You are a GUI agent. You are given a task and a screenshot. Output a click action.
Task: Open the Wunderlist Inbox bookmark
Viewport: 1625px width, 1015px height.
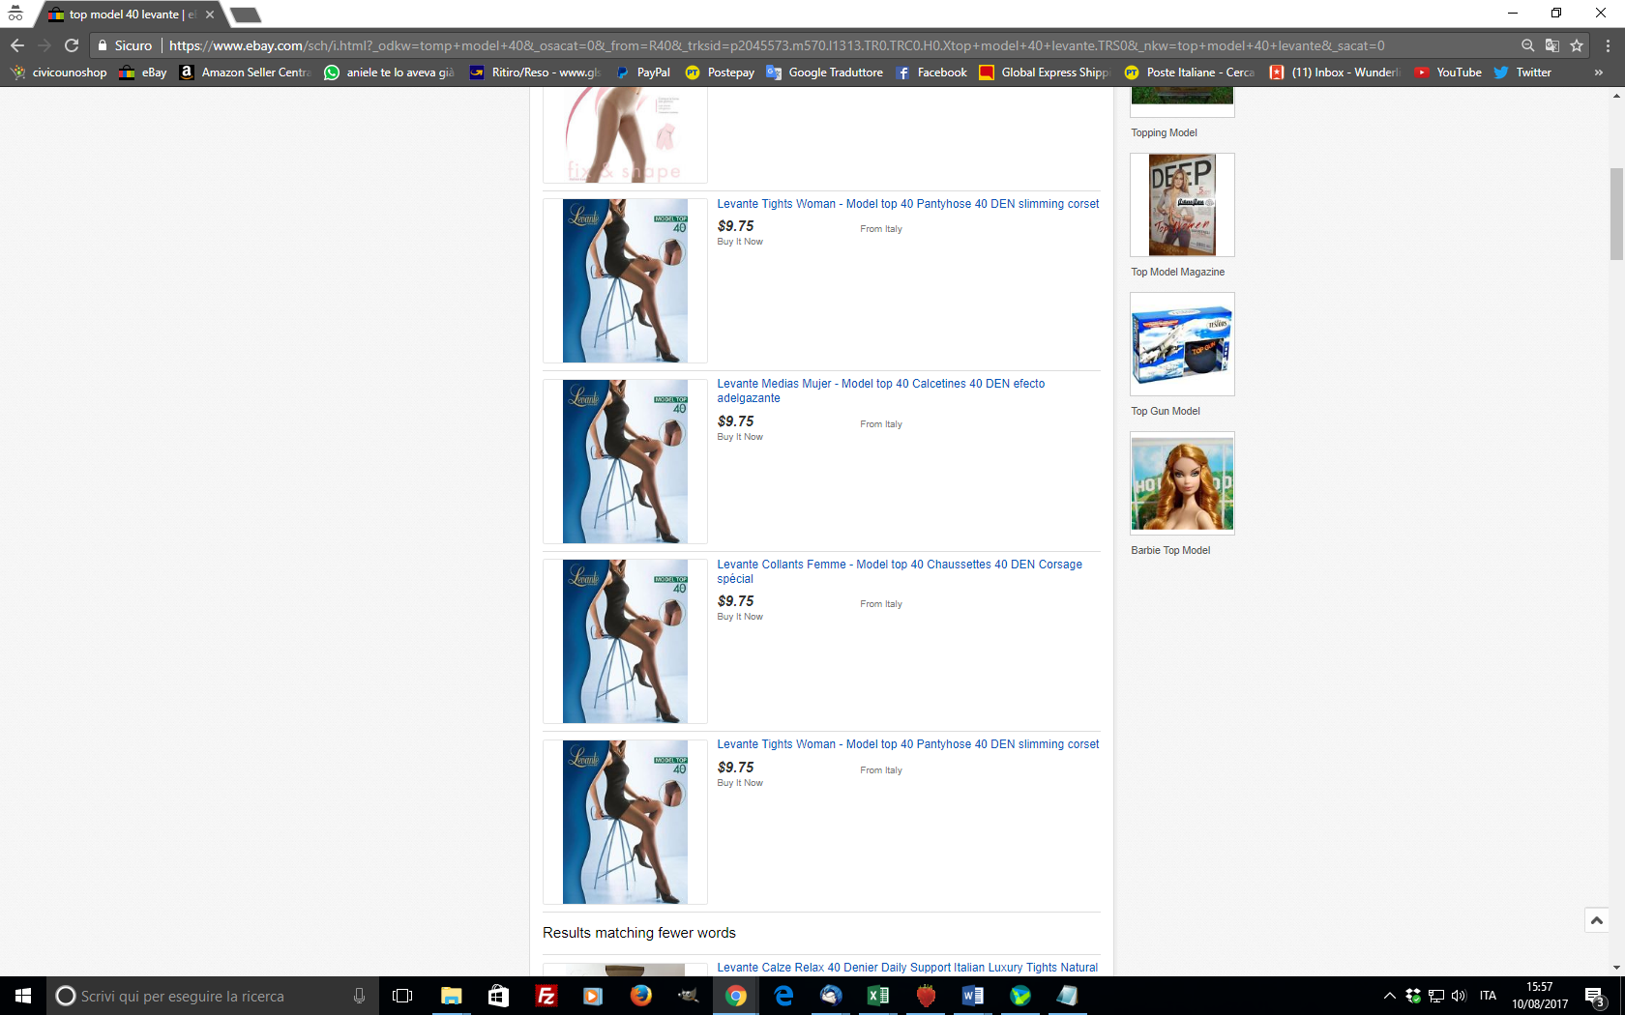click(1335, 72)
